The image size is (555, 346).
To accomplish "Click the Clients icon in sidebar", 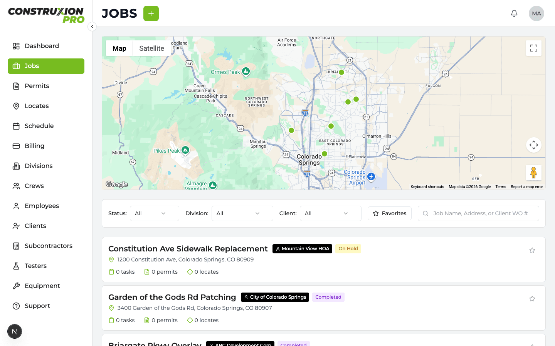I will coord(16,226).
